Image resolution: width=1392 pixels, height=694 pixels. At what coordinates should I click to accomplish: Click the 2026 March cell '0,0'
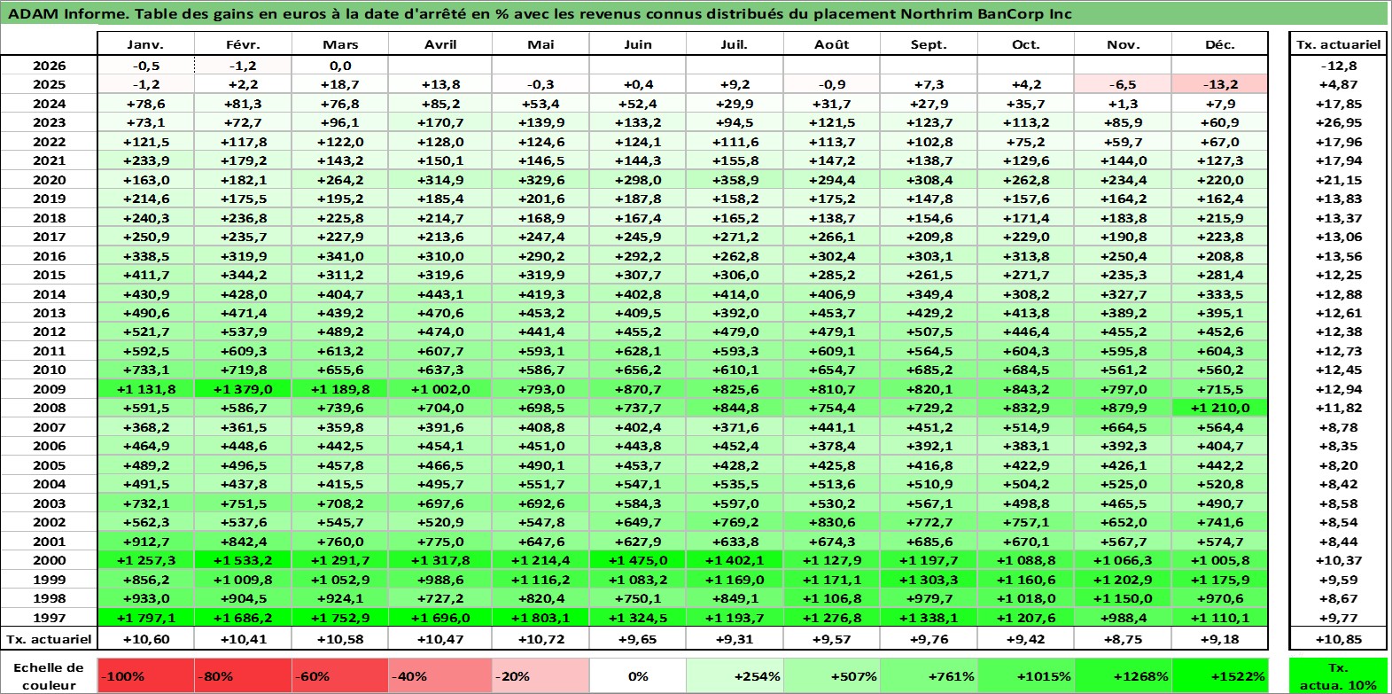[340, 66]
